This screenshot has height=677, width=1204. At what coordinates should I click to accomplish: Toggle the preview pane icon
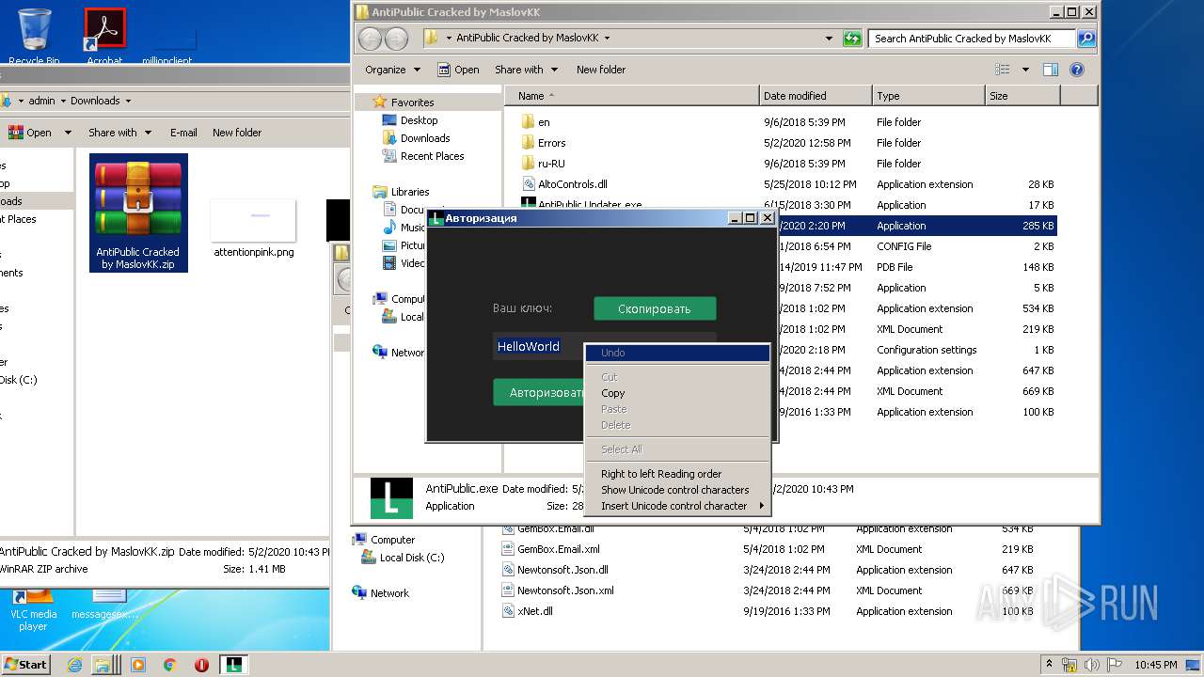click(x=1051, y=70)
